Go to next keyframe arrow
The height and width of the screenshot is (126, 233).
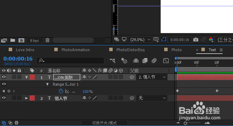pos(14,91)
